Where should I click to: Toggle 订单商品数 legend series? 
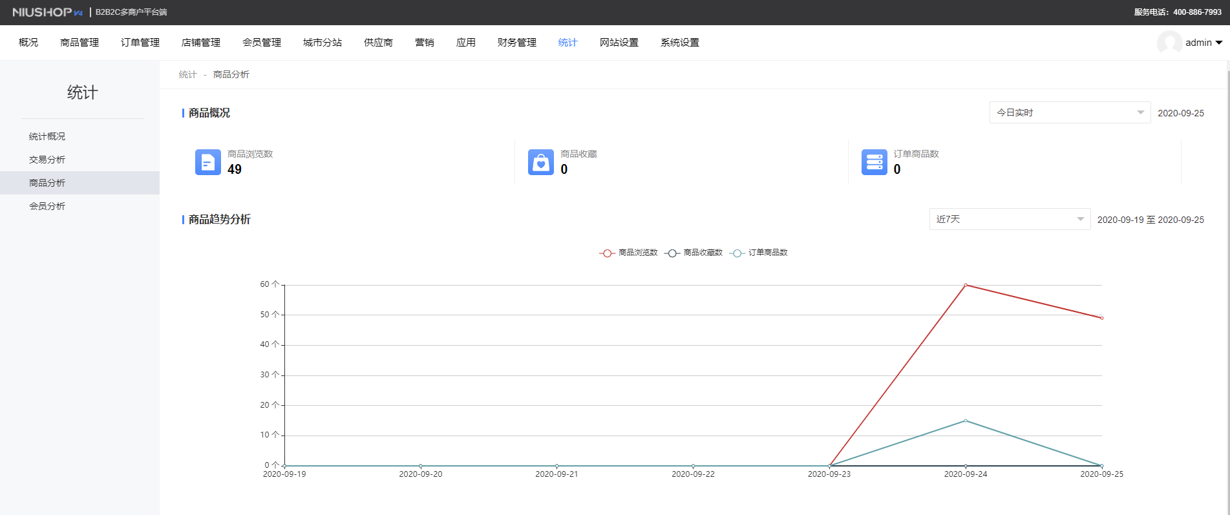(x=759, y=253)
